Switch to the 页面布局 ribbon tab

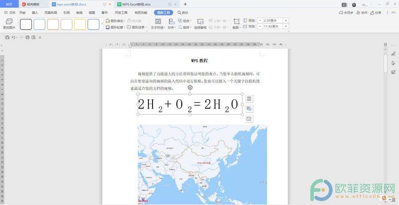click(x=51, y=12)
